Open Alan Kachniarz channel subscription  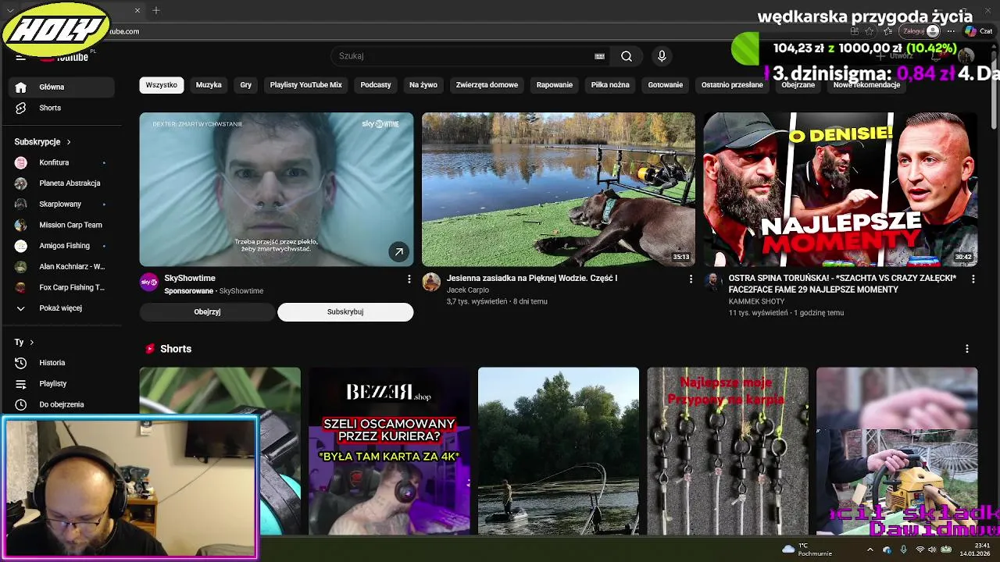click(61, 266)
